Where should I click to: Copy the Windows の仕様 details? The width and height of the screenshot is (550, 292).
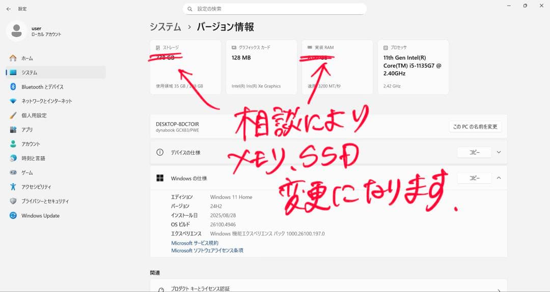[474, 178]
